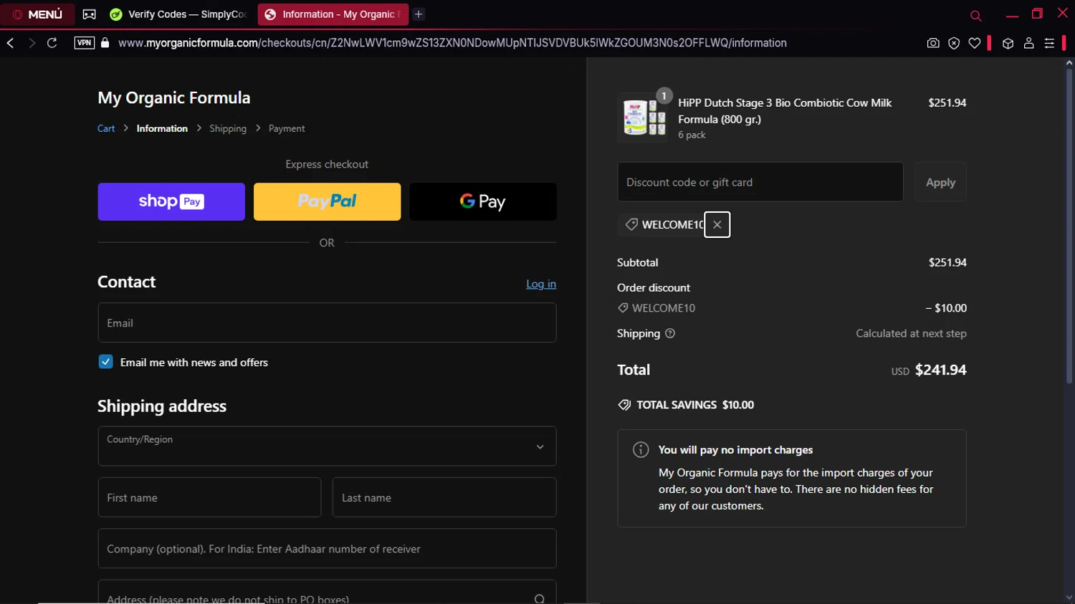Click the Calculated at next step text
This screenshot has width=1075, height=604.
pos(911,333)
